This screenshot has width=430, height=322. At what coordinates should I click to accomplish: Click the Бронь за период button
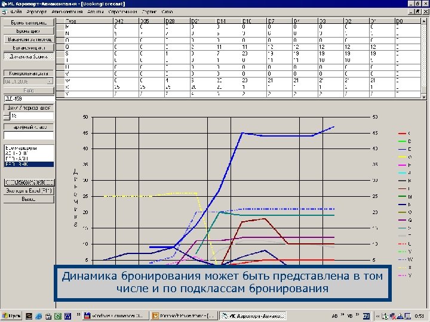[x=29, y=23]
